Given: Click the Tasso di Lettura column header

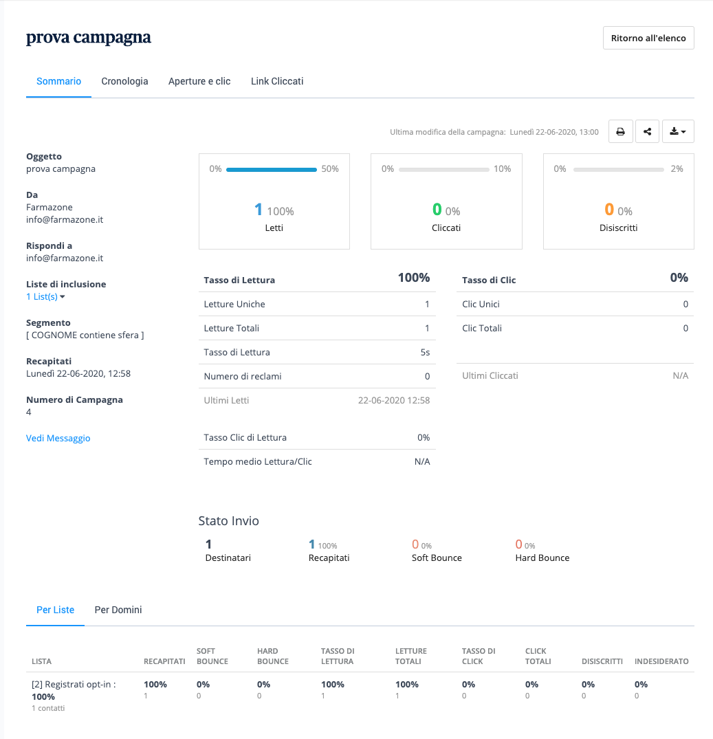Looking at the screenshot, I should (338, 656).
